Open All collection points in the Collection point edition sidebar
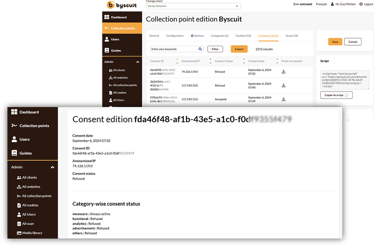 [x=123, y=85]
